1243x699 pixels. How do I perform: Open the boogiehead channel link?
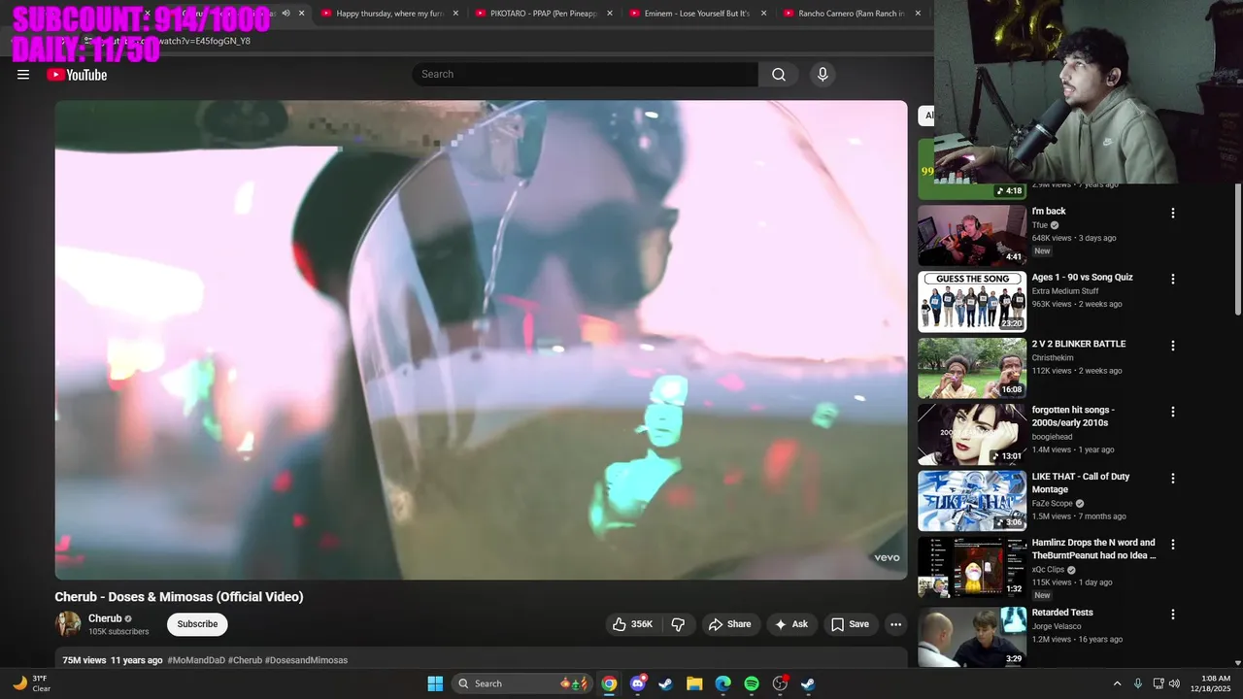pyautogui.click(x=1054, y=437)
